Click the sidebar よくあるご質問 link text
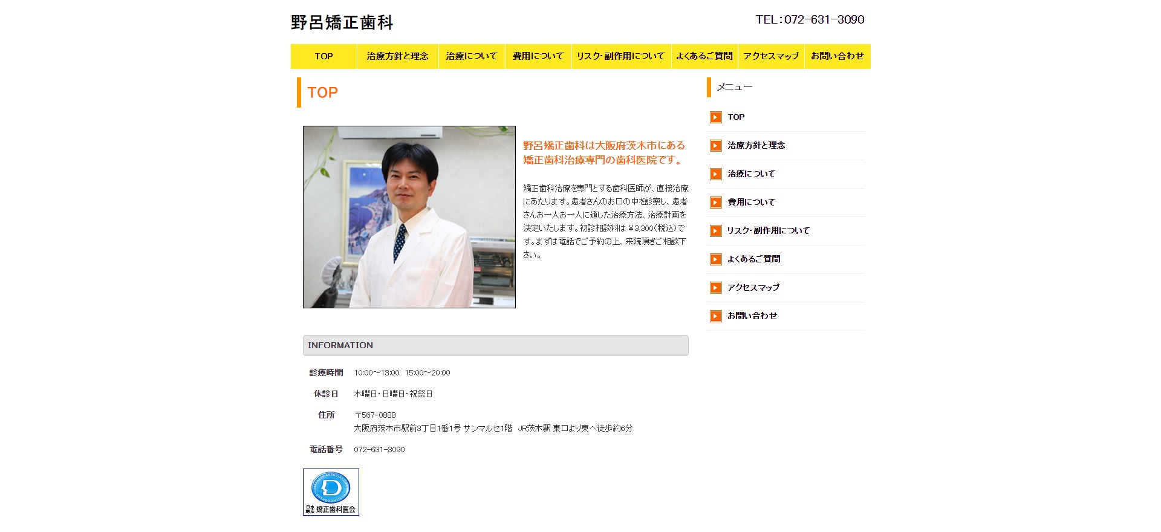 (x=753, y=259)
